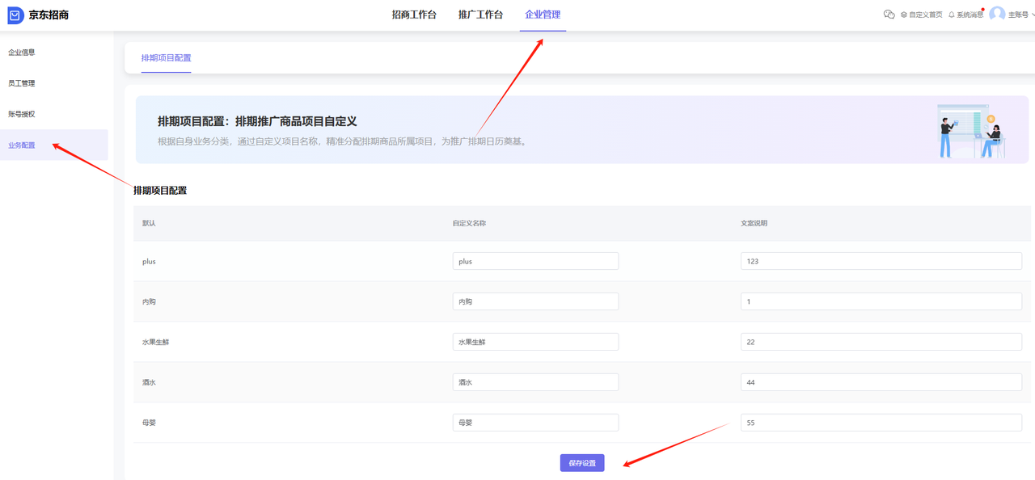This screenshot has height=480, width=1035.
Task: Open 系统消息 notifications
Action: pyautogui.click(x=970, y=15)
